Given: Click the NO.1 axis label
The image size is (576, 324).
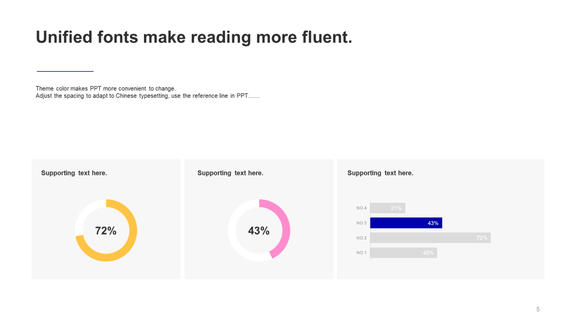Looking at the screenshot, I should [x=362, y=252].
